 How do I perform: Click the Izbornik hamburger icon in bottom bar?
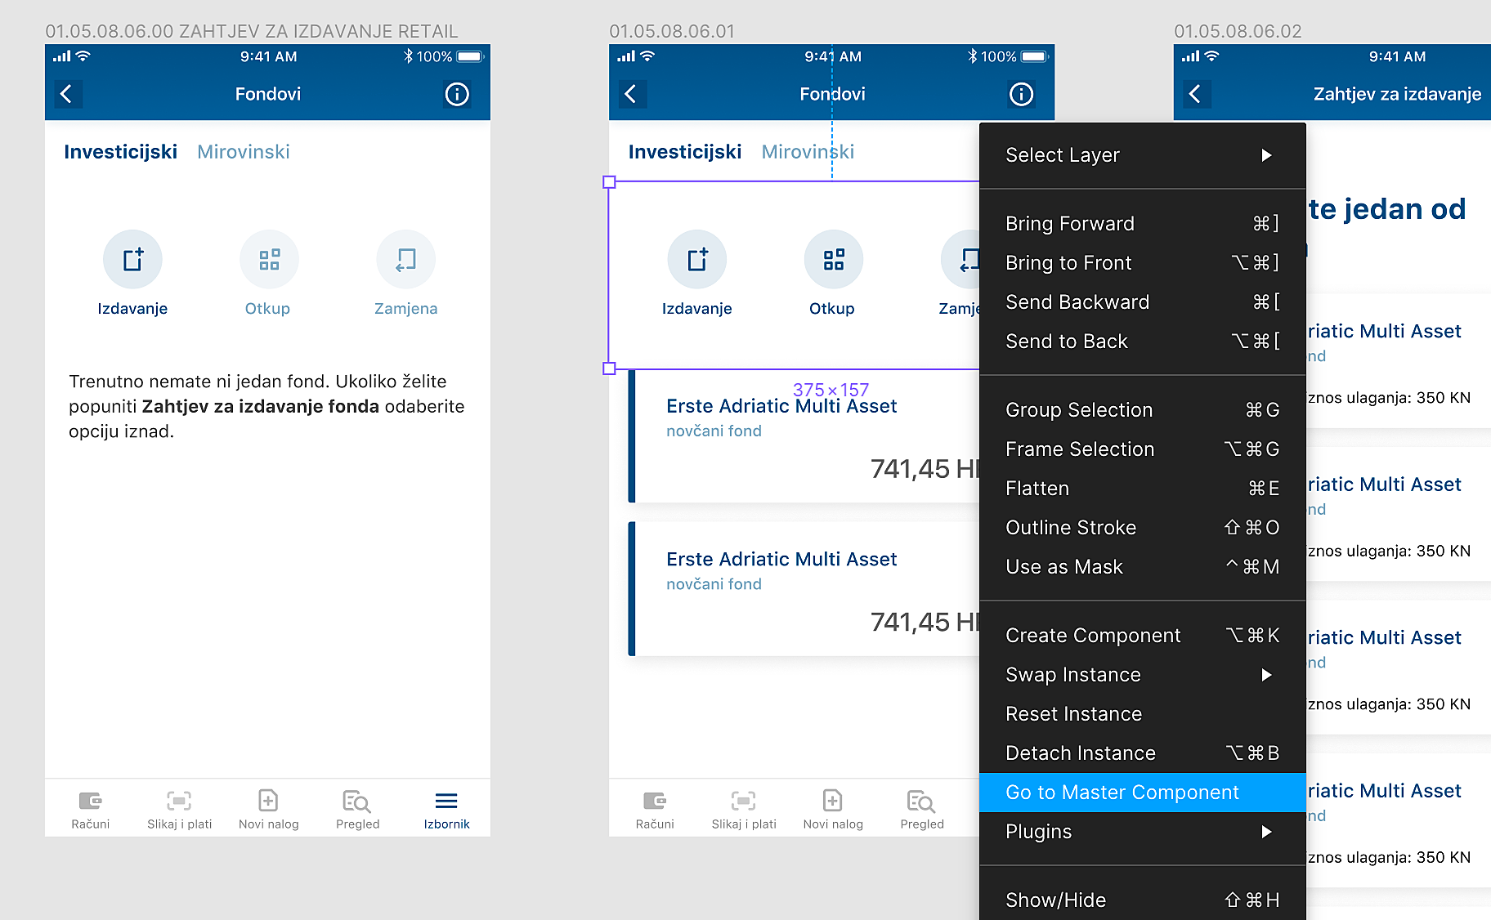coord(446,801)
